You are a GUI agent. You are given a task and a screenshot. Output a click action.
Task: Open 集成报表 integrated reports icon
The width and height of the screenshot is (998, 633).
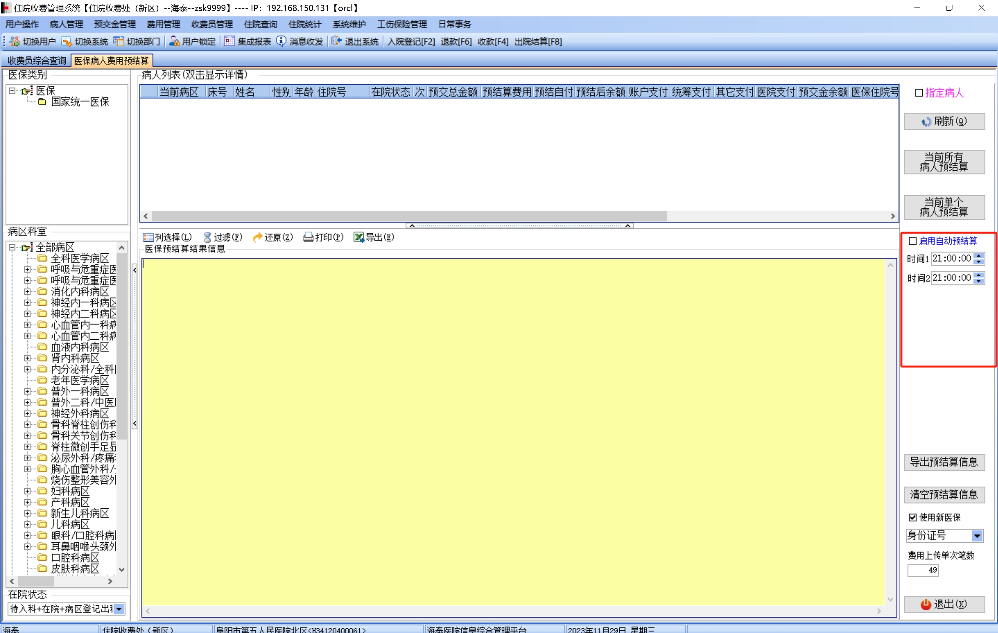(229, 42)
